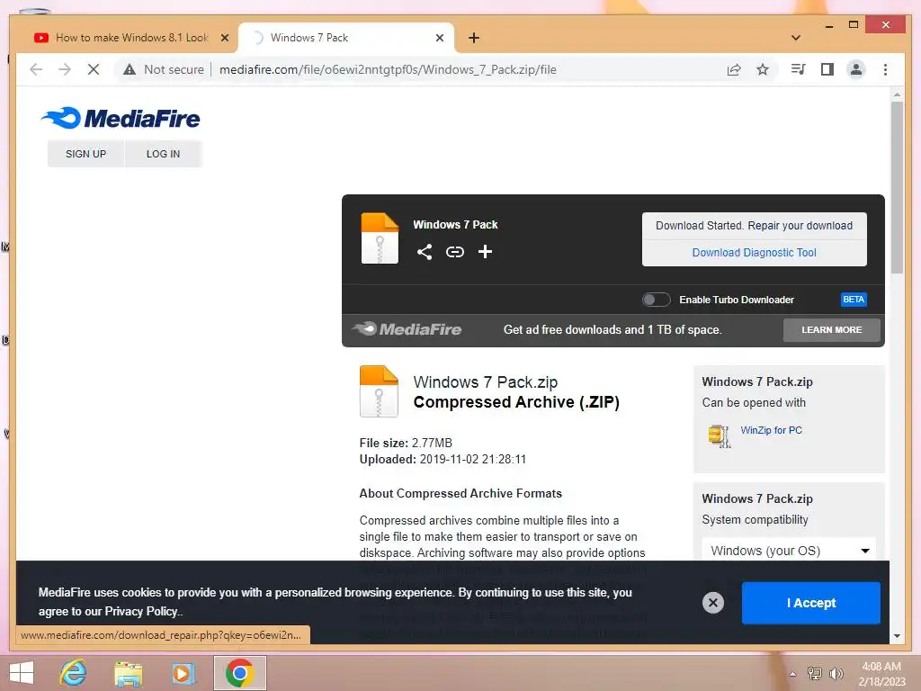Click the network icon in system tray

(815, 673)
